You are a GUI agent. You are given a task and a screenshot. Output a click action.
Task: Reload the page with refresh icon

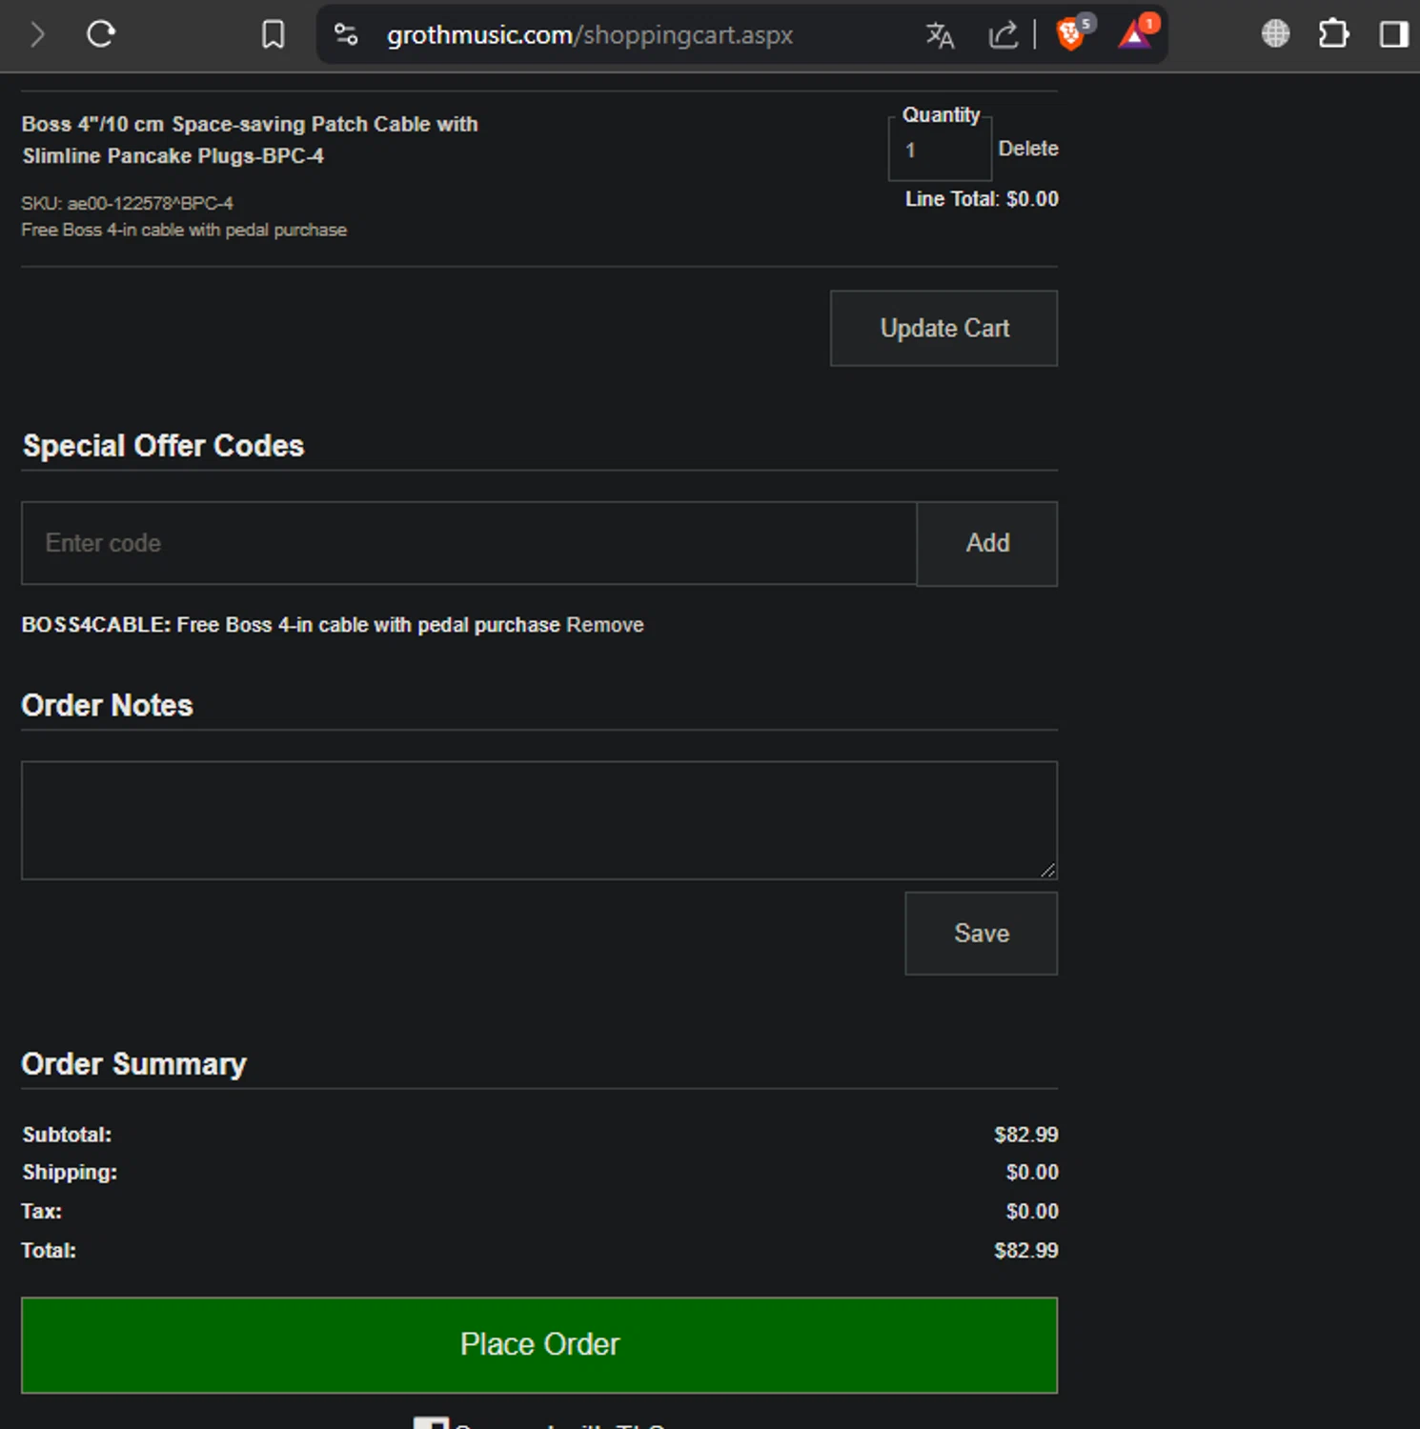point(101,35)
